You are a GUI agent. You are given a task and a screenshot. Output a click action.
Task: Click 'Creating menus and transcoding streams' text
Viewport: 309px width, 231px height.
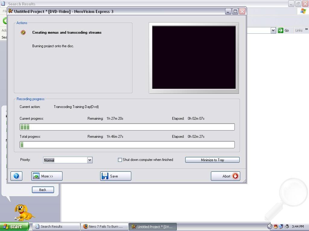[x=67, y=32]
